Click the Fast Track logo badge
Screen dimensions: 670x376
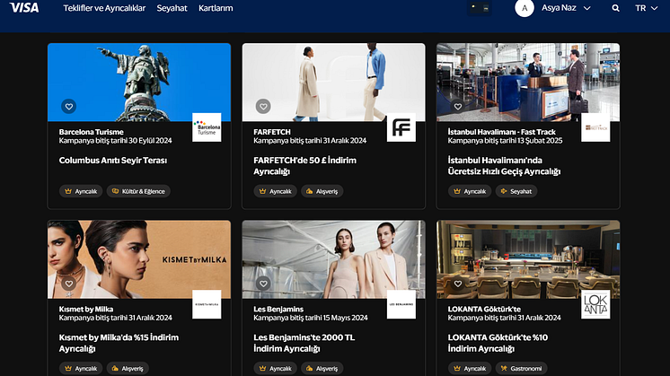[x=595, y=127]
